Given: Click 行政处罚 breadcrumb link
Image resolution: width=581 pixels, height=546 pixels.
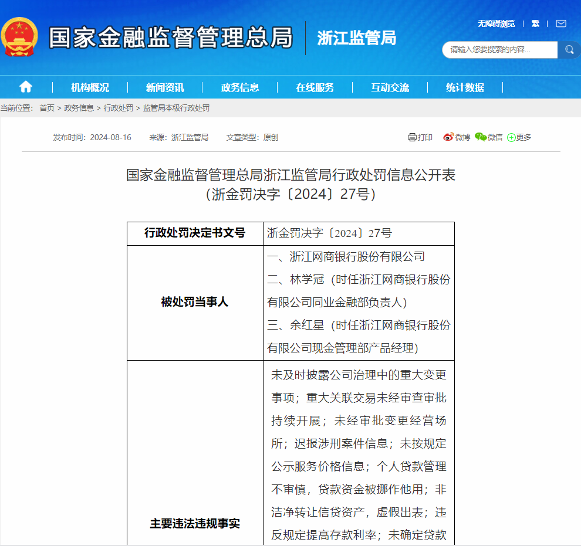Looking at the screenshot, I should (x=119, y=108).
